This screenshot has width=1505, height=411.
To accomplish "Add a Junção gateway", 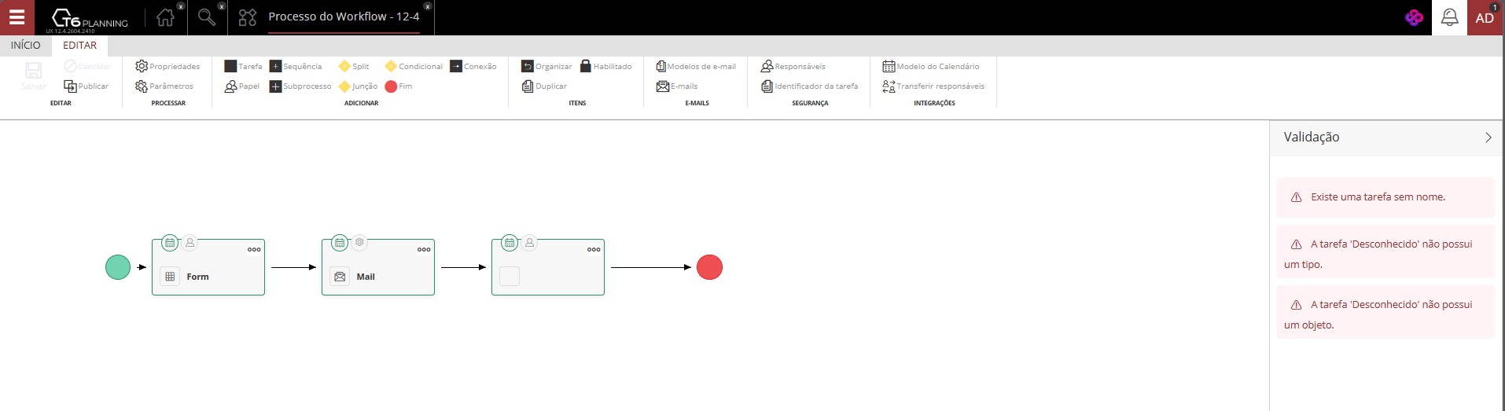I will point(359,86).
